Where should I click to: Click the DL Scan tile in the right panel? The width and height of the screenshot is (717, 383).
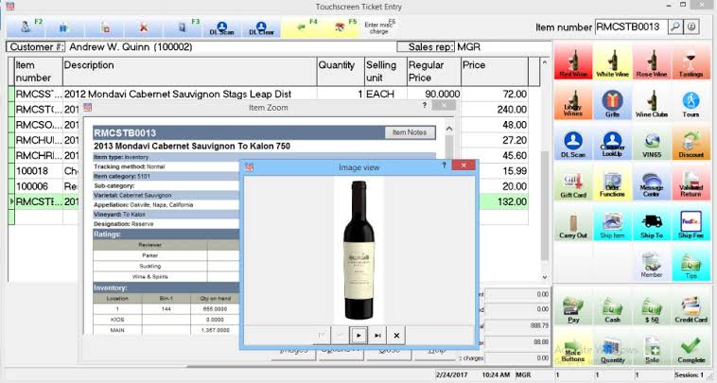(573, 143)
